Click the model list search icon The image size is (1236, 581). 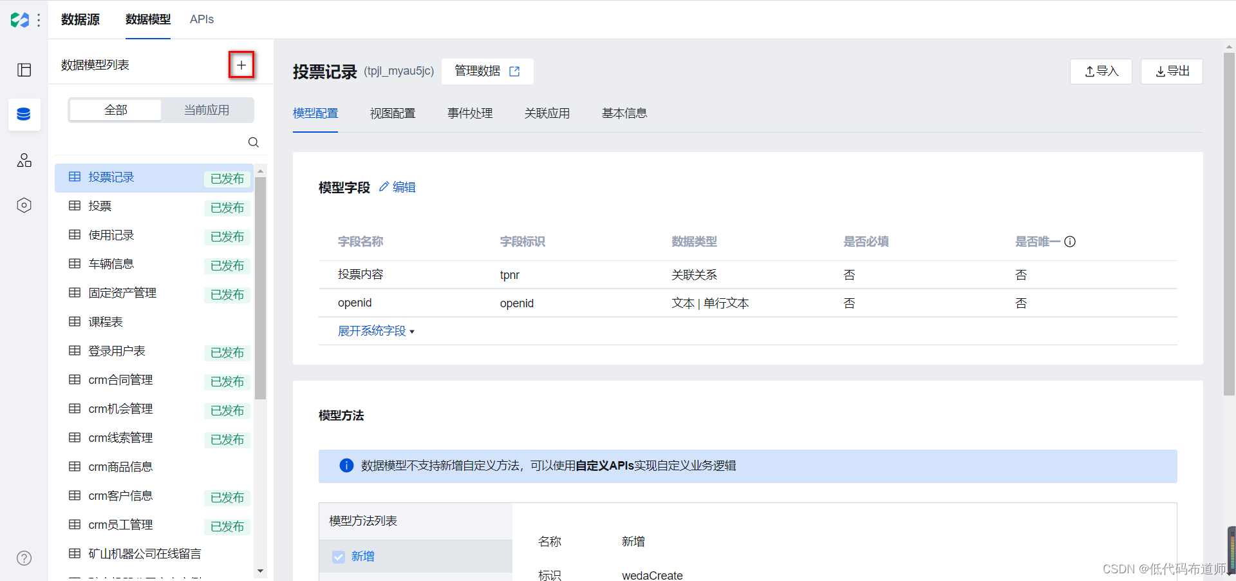[x=254, y=142]
